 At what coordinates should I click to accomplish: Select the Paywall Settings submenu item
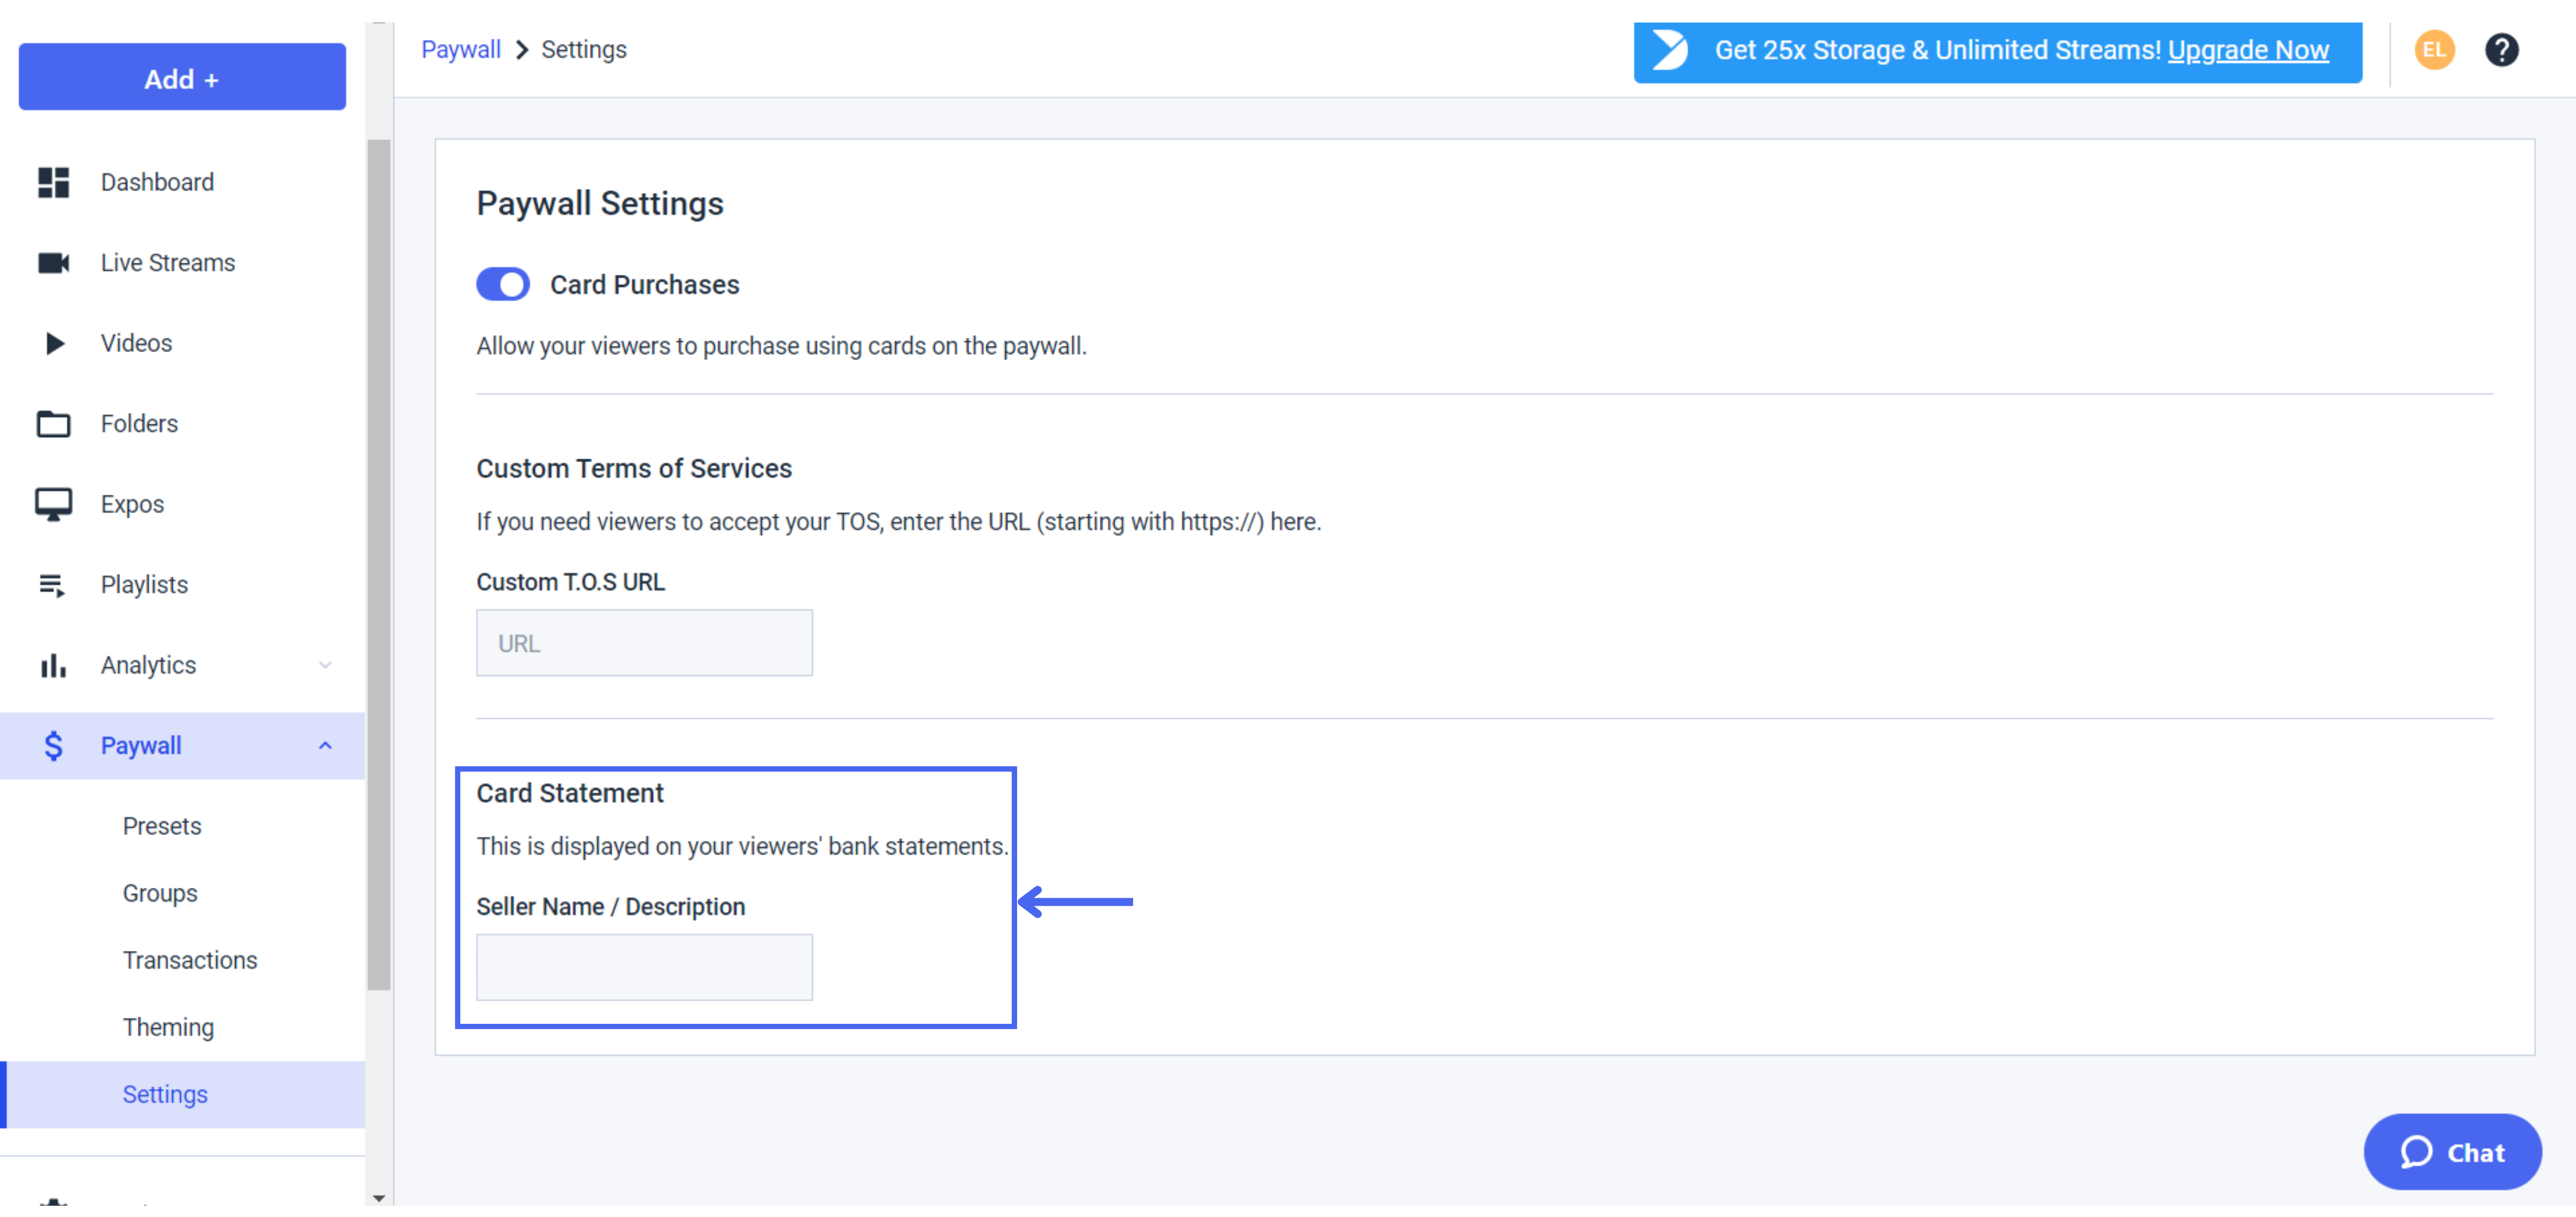(183, 1096)
